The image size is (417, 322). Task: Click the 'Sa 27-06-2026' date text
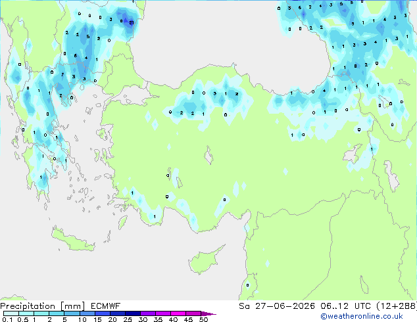277,306
